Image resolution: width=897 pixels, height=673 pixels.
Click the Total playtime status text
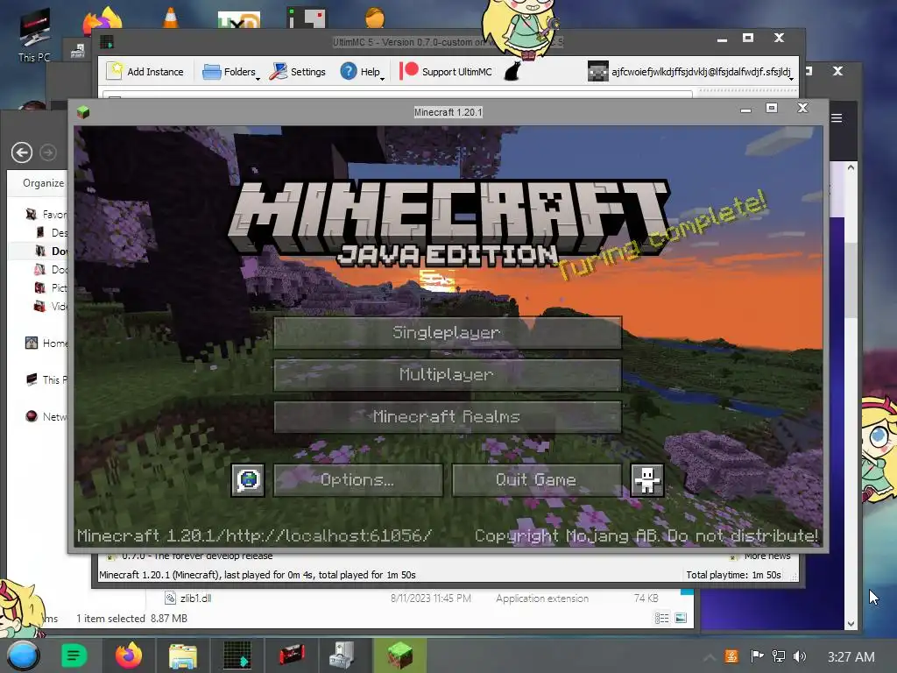coord(733,575)
